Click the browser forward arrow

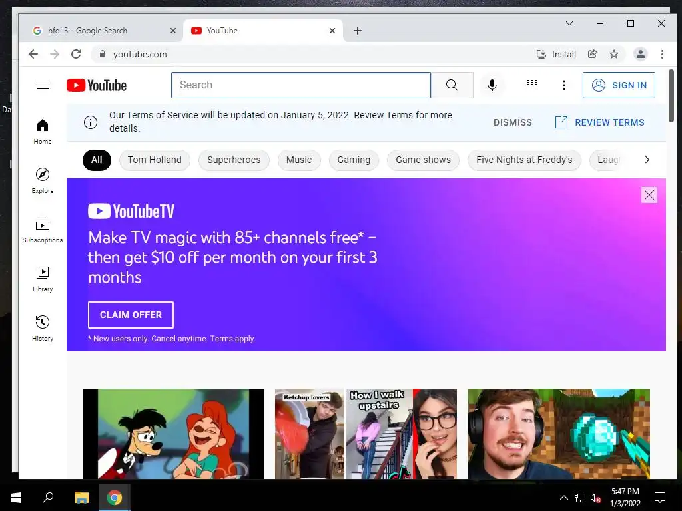pyautogui.click(x=55, y=54)
